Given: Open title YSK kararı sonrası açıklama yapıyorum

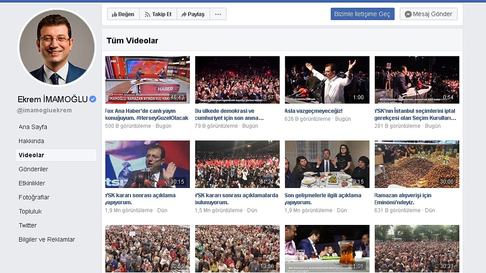Looking at the screenshot, I should click(x=140, y=199).
